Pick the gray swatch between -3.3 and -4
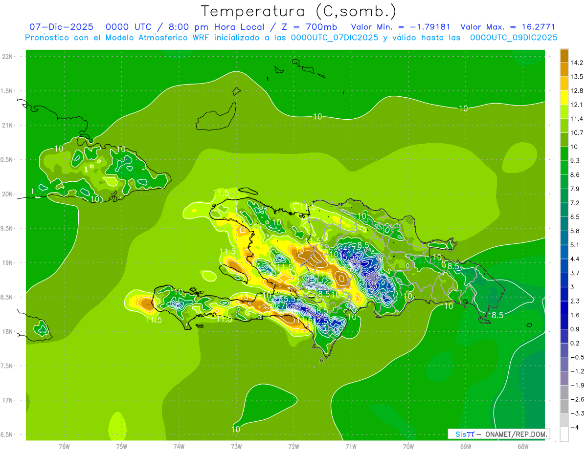The image size is (587, 453). click(x=564, y=420)
